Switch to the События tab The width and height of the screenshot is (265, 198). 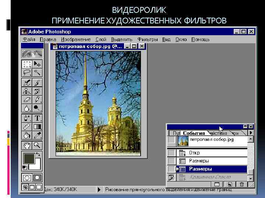point(194,133)
